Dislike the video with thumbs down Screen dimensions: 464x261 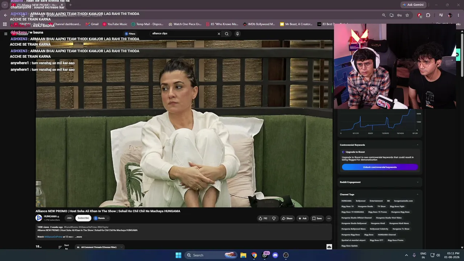click(x=274, y=218)
